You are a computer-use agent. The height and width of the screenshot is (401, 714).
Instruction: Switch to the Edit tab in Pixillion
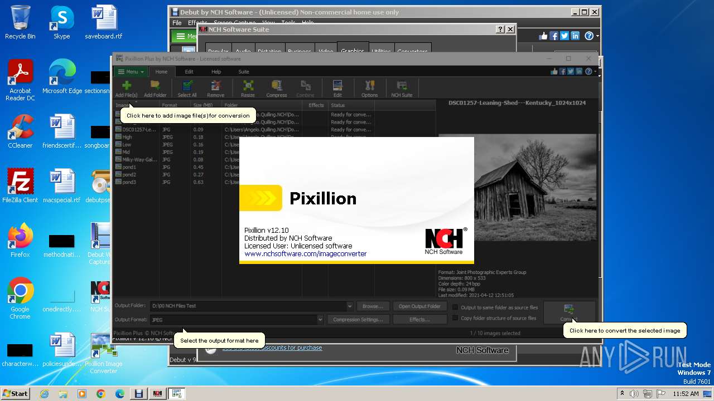[189, 71]
